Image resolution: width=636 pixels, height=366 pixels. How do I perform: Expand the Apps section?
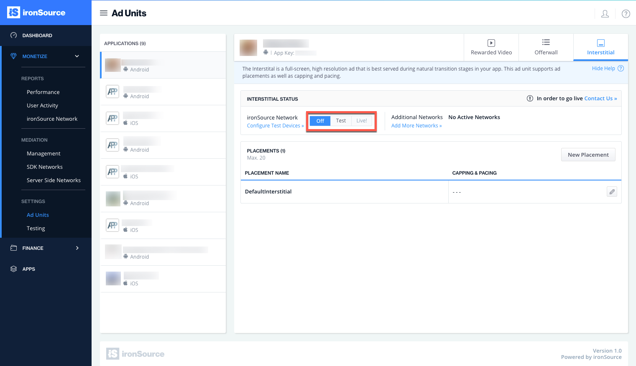29,269
